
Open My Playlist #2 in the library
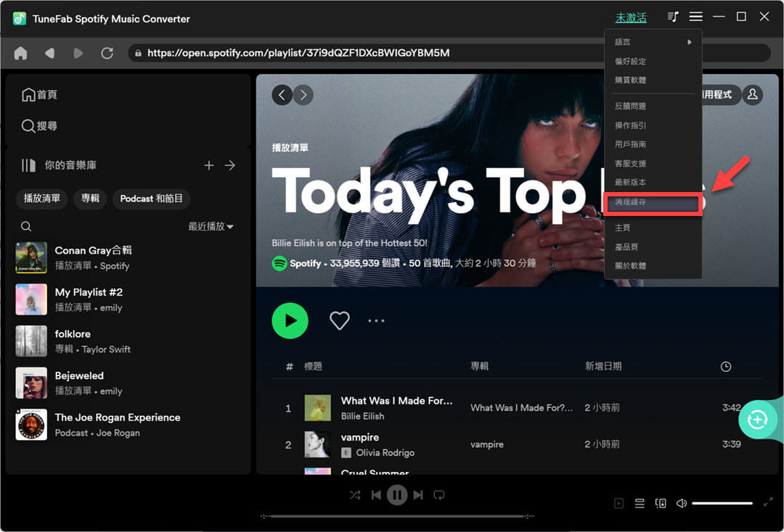click(128, 299)
